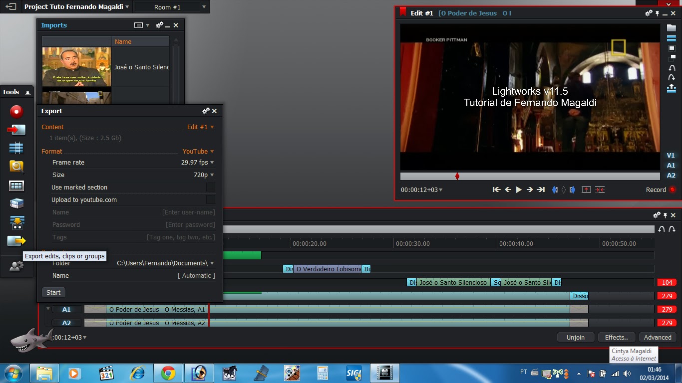Open Export panel settings cogs

[x=206, y=111]
